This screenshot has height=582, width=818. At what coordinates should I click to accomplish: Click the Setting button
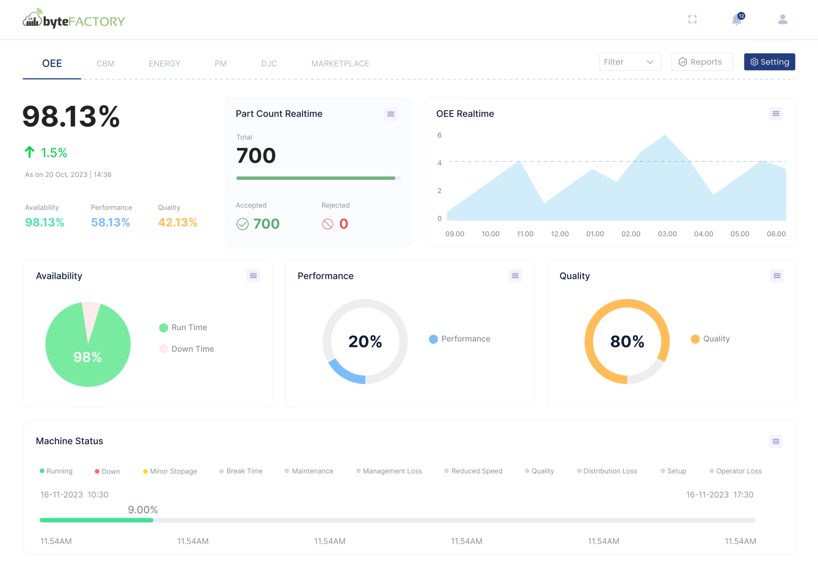pos(769,62)
